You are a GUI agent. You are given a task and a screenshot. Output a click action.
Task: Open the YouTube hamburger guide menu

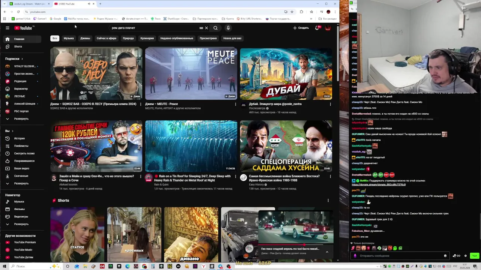(7, 28)
